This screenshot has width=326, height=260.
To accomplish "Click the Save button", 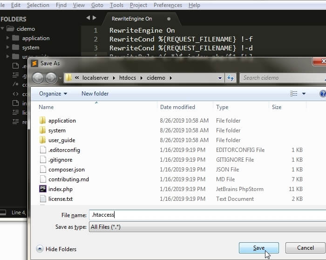I will 259,248.
